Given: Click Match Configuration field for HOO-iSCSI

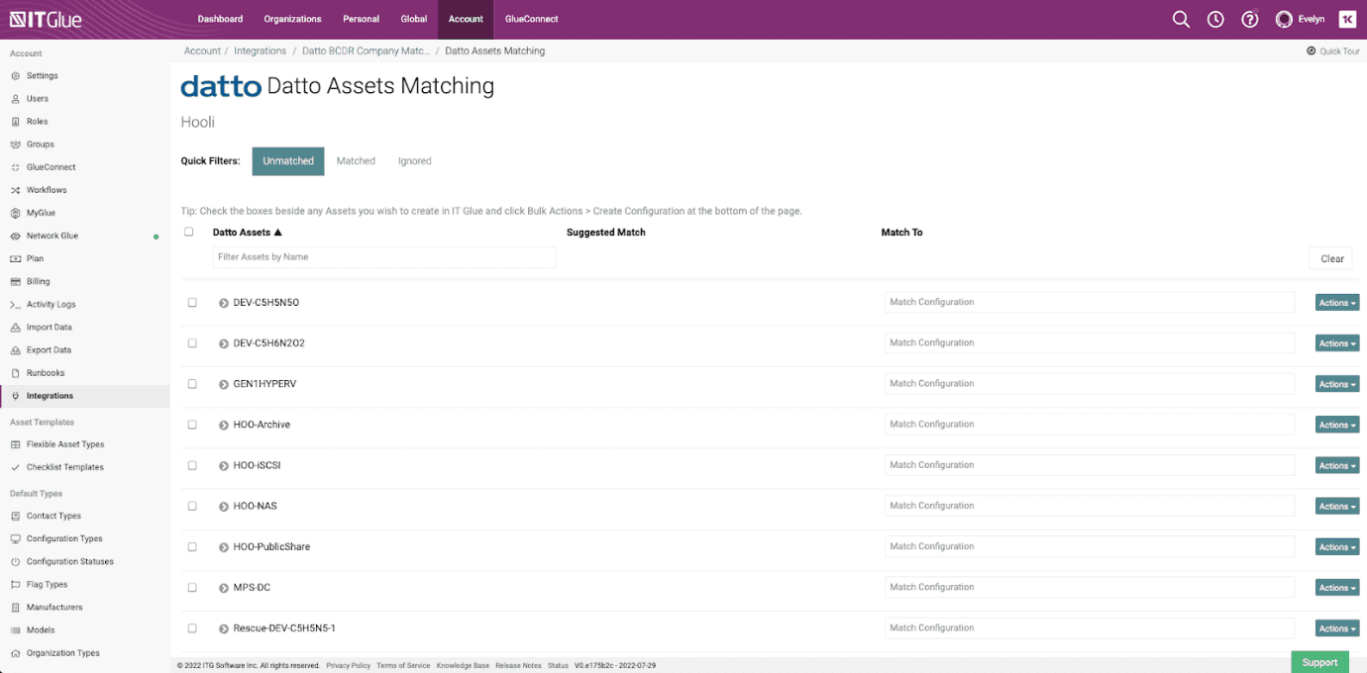Looking at the screenshot, I should (x=1089, y=465).
